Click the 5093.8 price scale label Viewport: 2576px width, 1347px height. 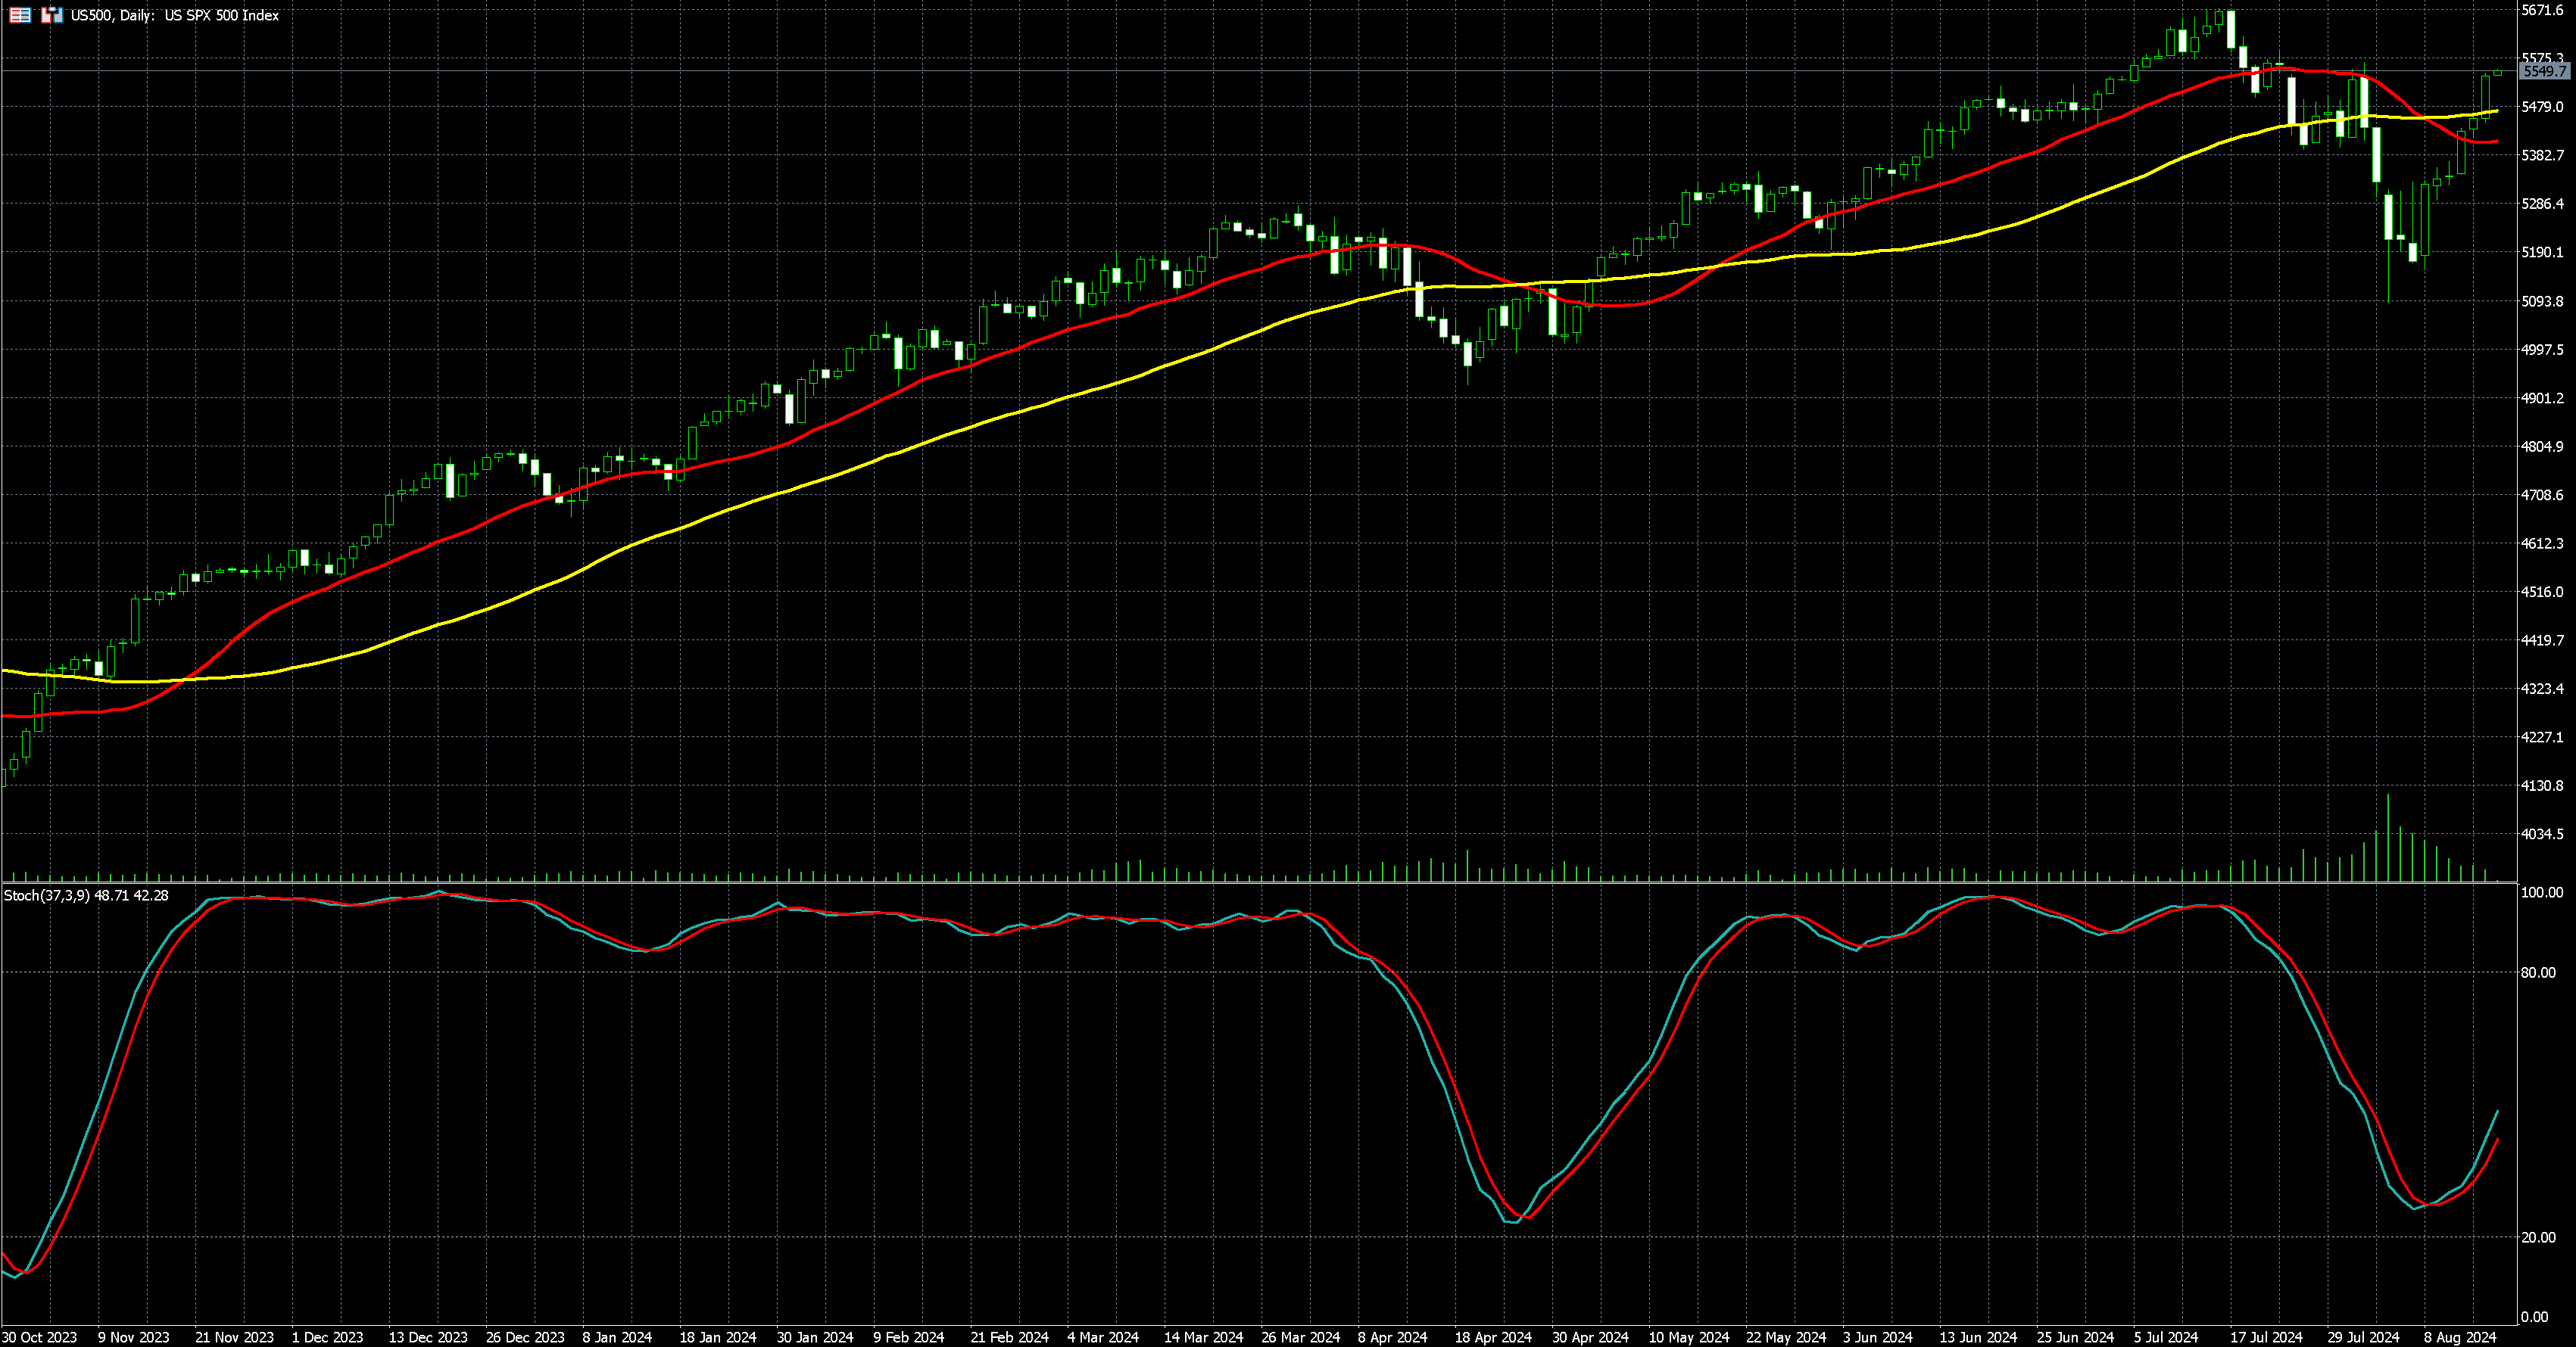pos(2542,300)
